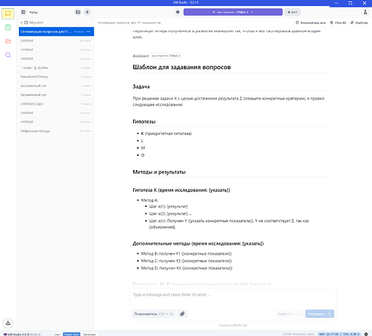Click the Eject model button
The width and height of the screenshot is (372, 336).
(293, 12)
